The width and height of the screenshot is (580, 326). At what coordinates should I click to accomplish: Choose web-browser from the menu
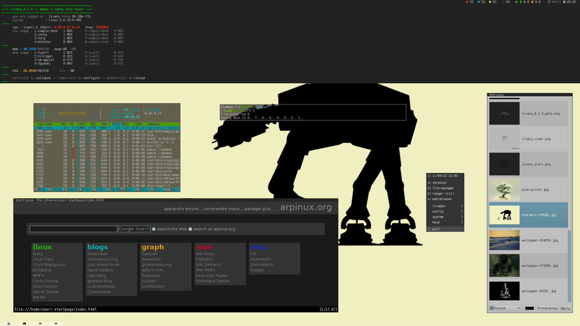pyautogui.click(x=445, y=199)
